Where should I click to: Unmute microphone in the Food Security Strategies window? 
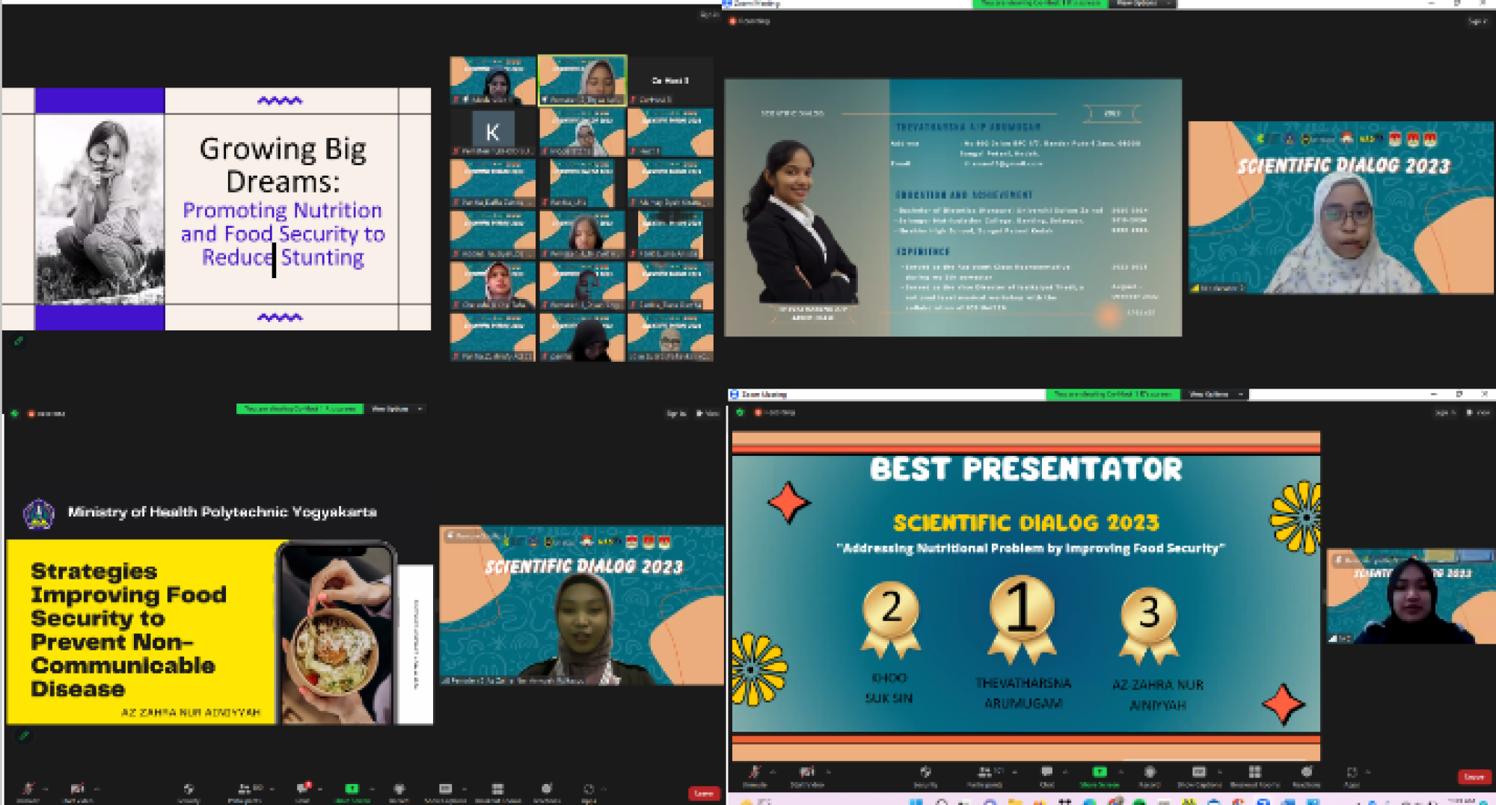coord(28,790)
